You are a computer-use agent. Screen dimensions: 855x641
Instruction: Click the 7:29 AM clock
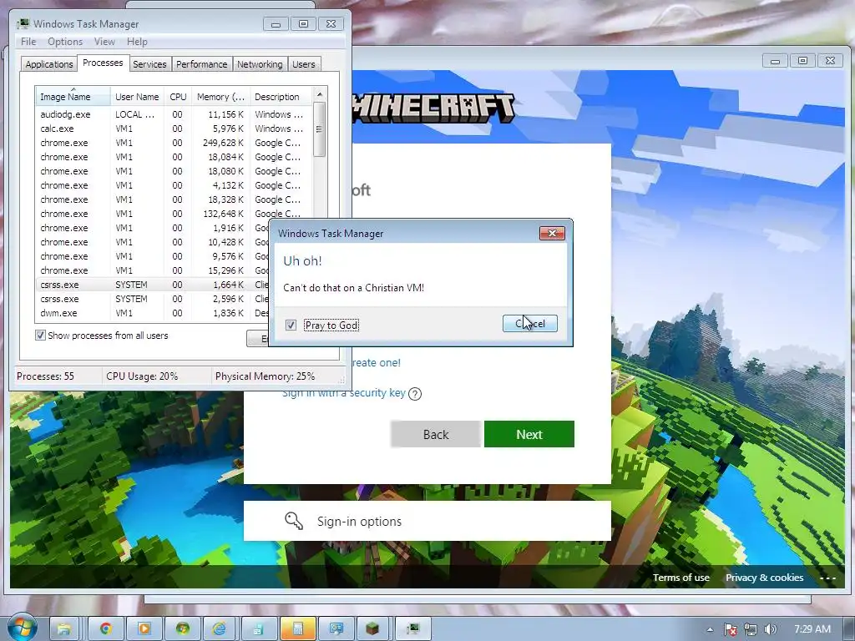pos(812,629)
